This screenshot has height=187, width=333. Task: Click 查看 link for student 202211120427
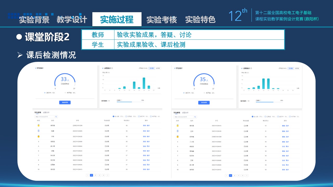coord(283,156)
